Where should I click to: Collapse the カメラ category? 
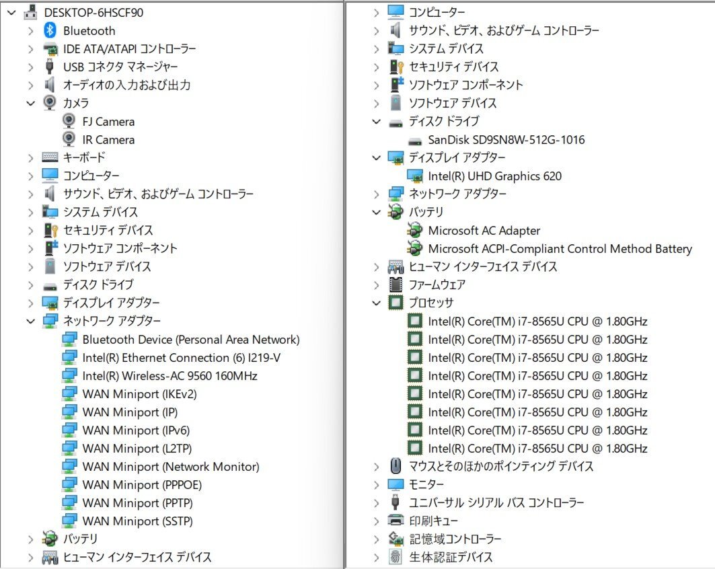point(30,104)
